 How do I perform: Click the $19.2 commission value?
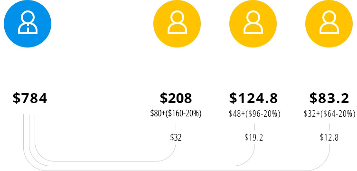(x=254, y=138)
